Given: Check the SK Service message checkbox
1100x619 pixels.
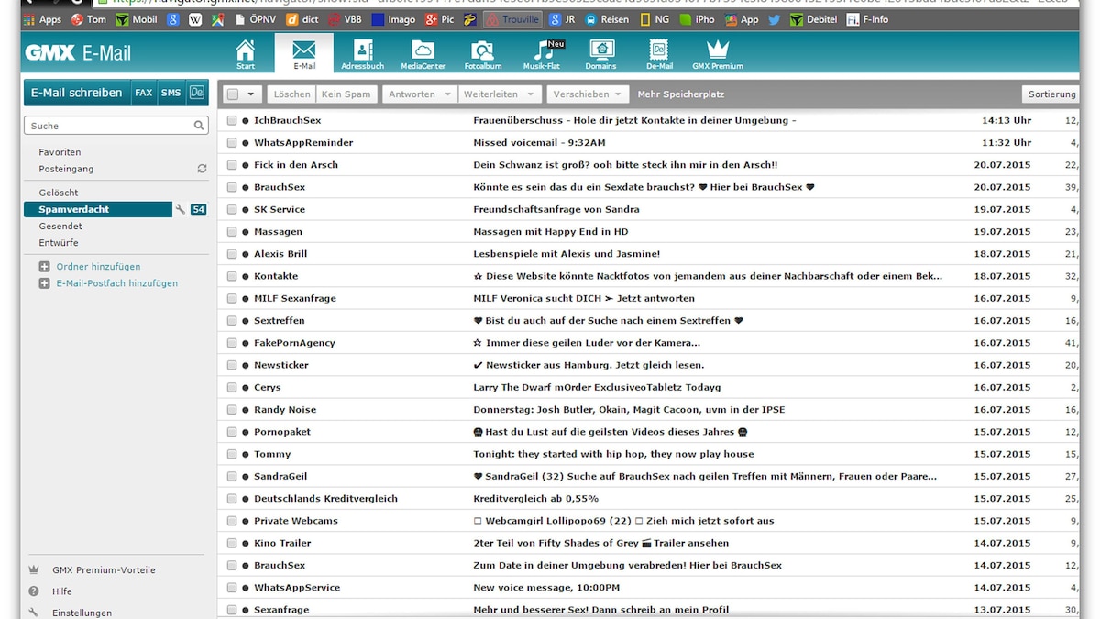Looking at the screenshot, I should coord(231,209).
